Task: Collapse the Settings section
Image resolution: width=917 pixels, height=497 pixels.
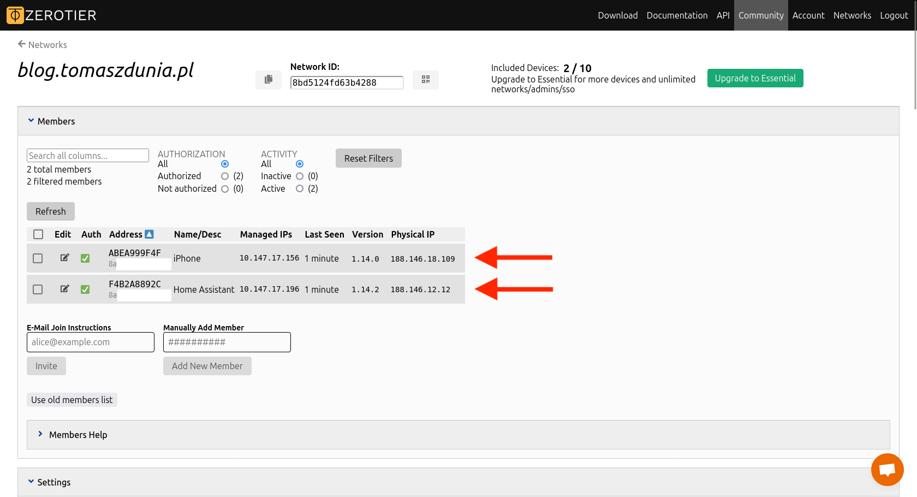Action: pyautogui.click(x=31, y=482)
